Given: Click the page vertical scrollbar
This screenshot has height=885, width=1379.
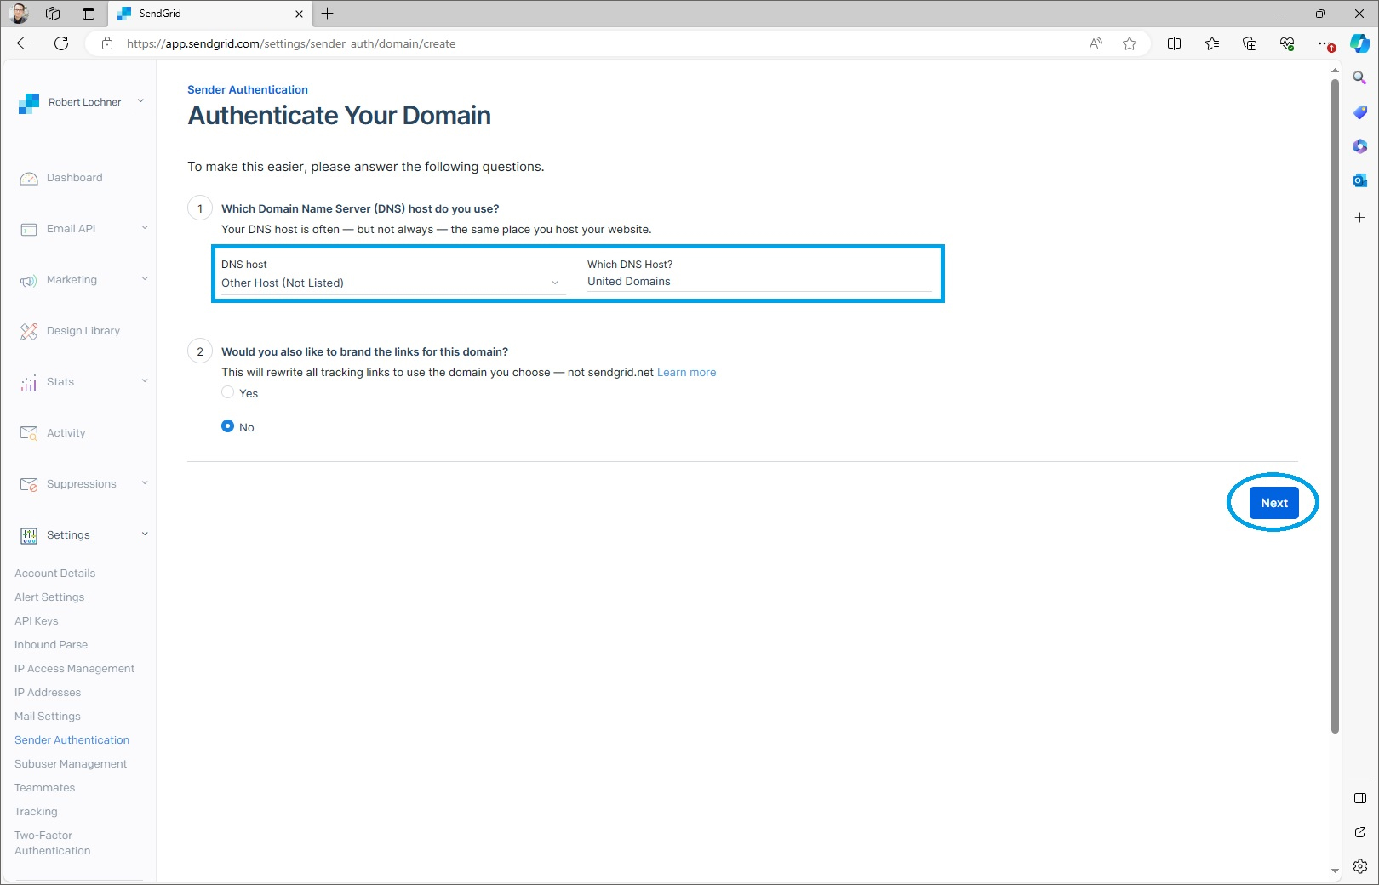Looking at the screenshot, I should 1335,405.
